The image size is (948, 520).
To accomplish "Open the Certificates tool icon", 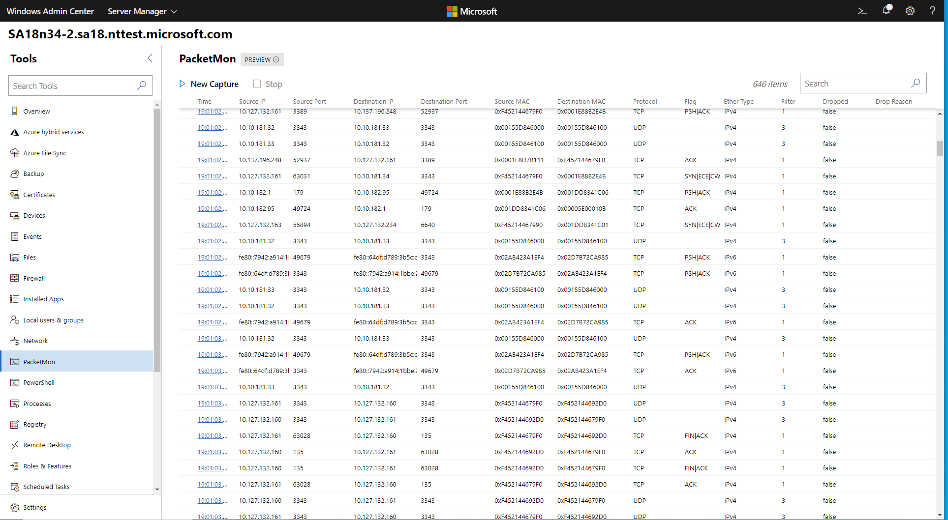I will click(15, 195).
